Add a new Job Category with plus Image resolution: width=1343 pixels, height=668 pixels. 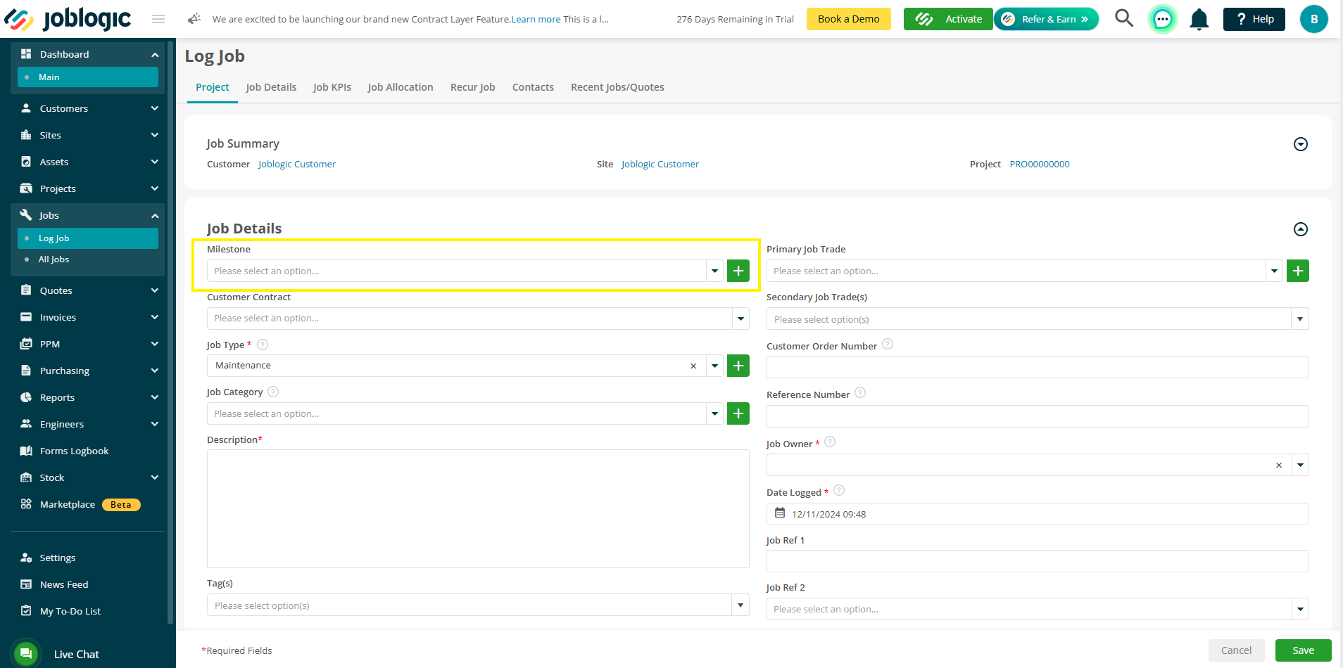tap(738, 413)
